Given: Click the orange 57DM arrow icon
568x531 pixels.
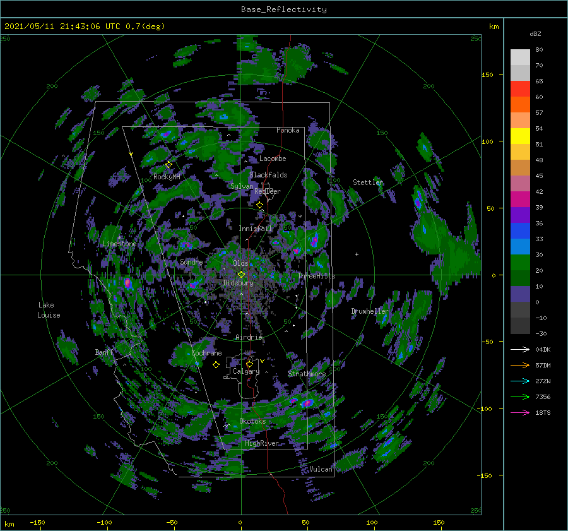Looking at the screenshot, I should 520,366.
